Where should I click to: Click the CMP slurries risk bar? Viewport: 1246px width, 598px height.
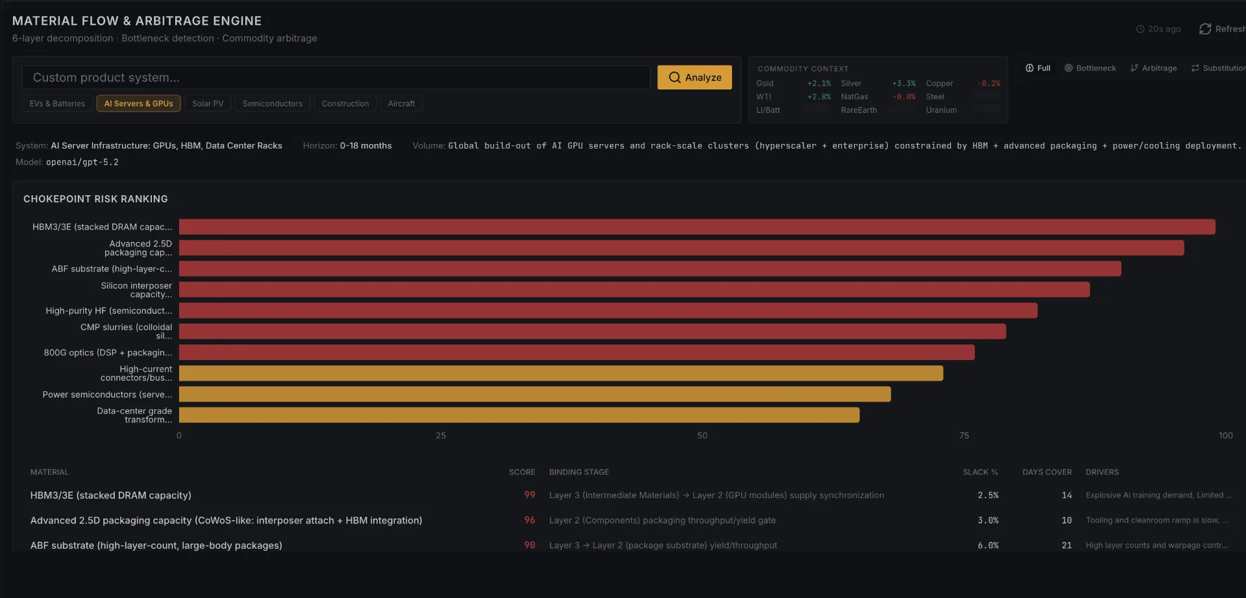tap(592, 331)
